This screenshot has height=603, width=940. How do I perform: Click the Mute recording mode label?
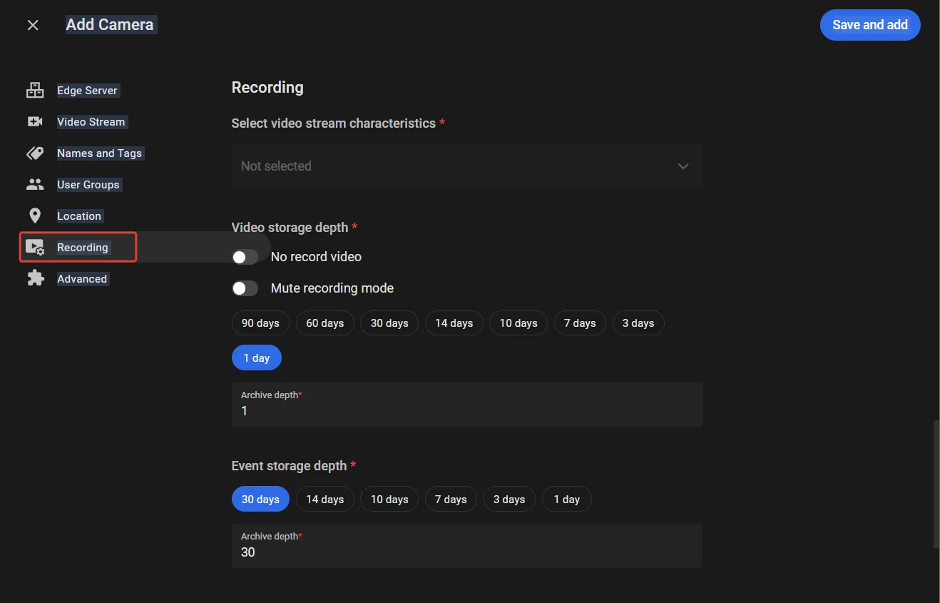tap(332, 288)
